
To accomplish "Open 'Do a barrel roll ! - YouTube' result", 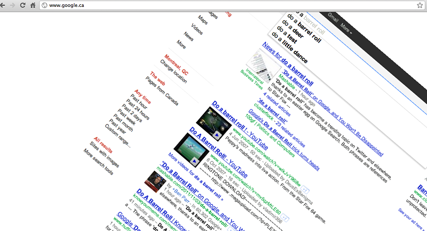I will 240,125.
